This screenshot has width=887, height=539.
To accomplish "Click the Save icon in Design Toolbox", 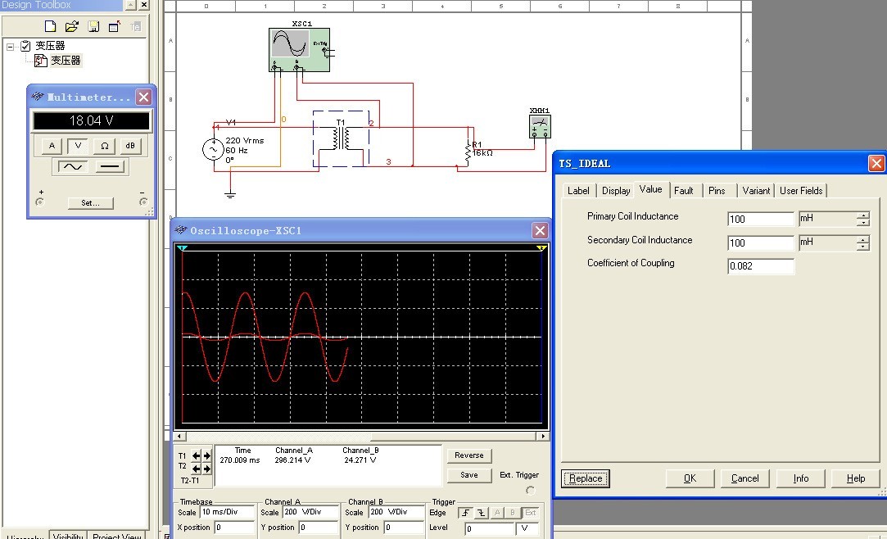I will [93, 26].
